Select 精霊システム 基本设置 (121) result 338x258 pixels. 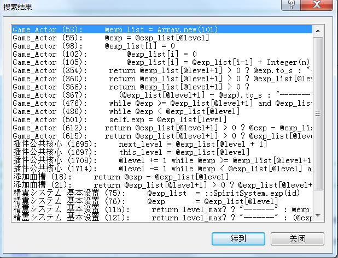162,218
